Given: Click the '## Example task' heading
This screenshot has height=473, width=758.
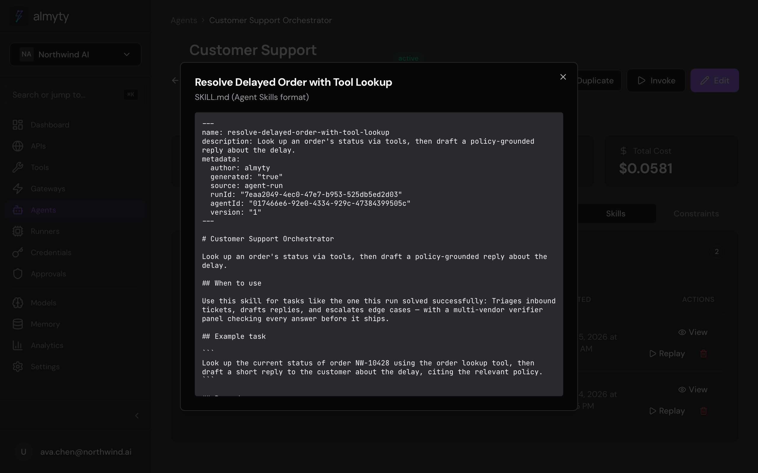Looking at the screenshot, I should [234, 336].
